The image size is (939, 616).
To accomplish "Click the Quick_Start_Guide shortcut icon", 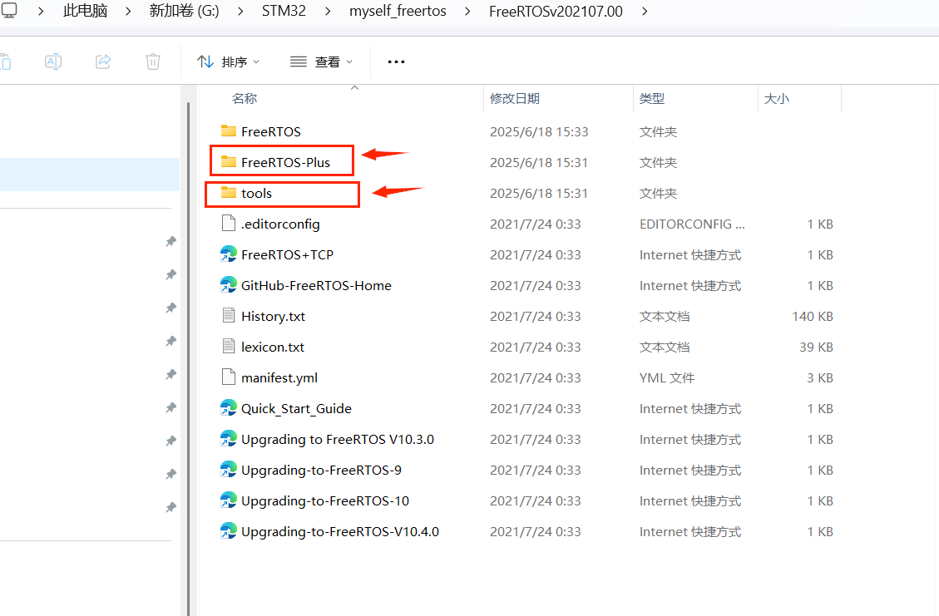I will pos(228,407).
